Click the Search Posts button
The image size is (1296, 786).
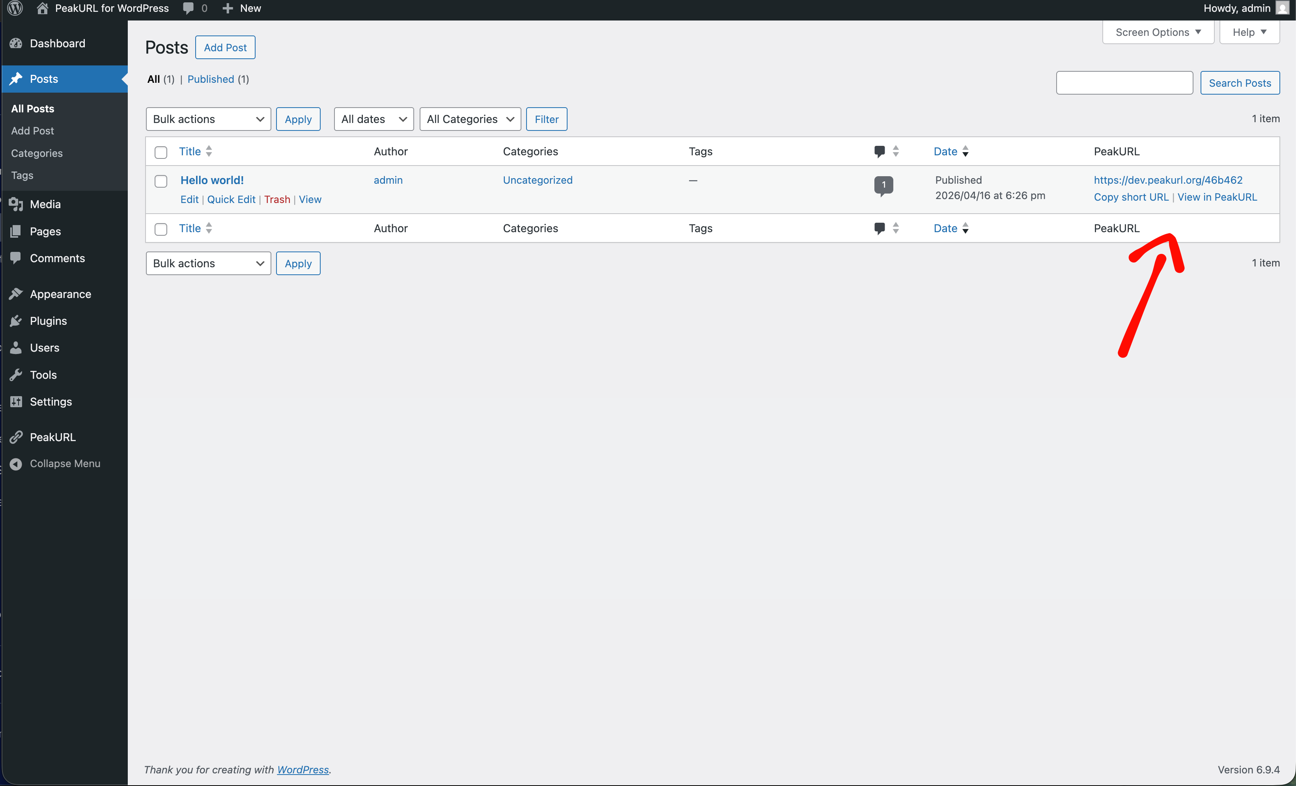point(1240,82)
